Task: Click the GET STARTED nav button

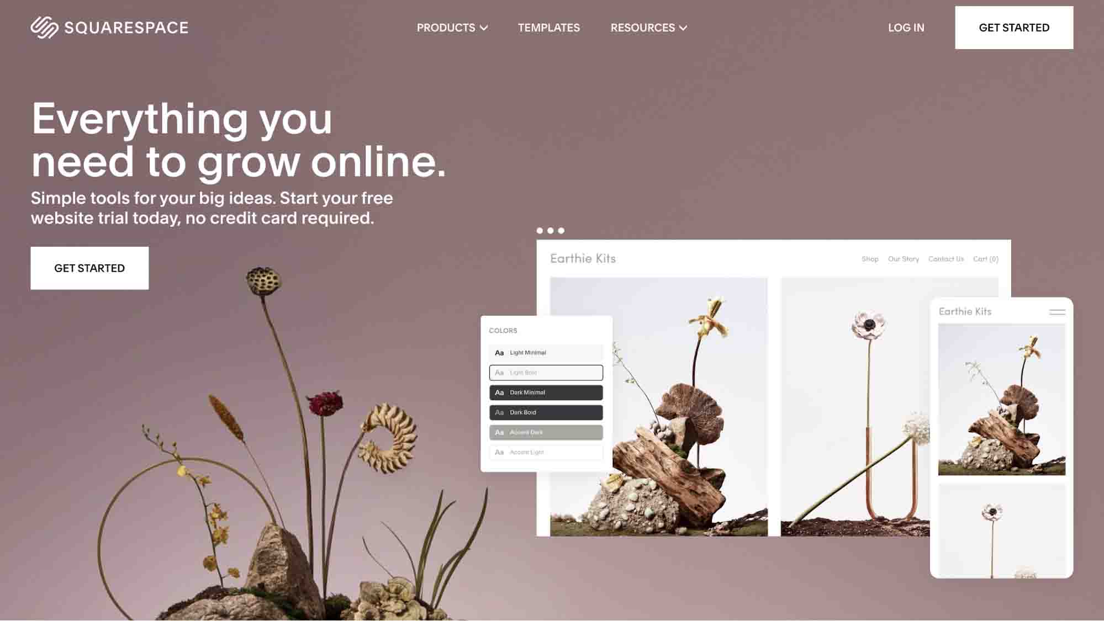Action: pyautogui.click(x=1015, y=27)
